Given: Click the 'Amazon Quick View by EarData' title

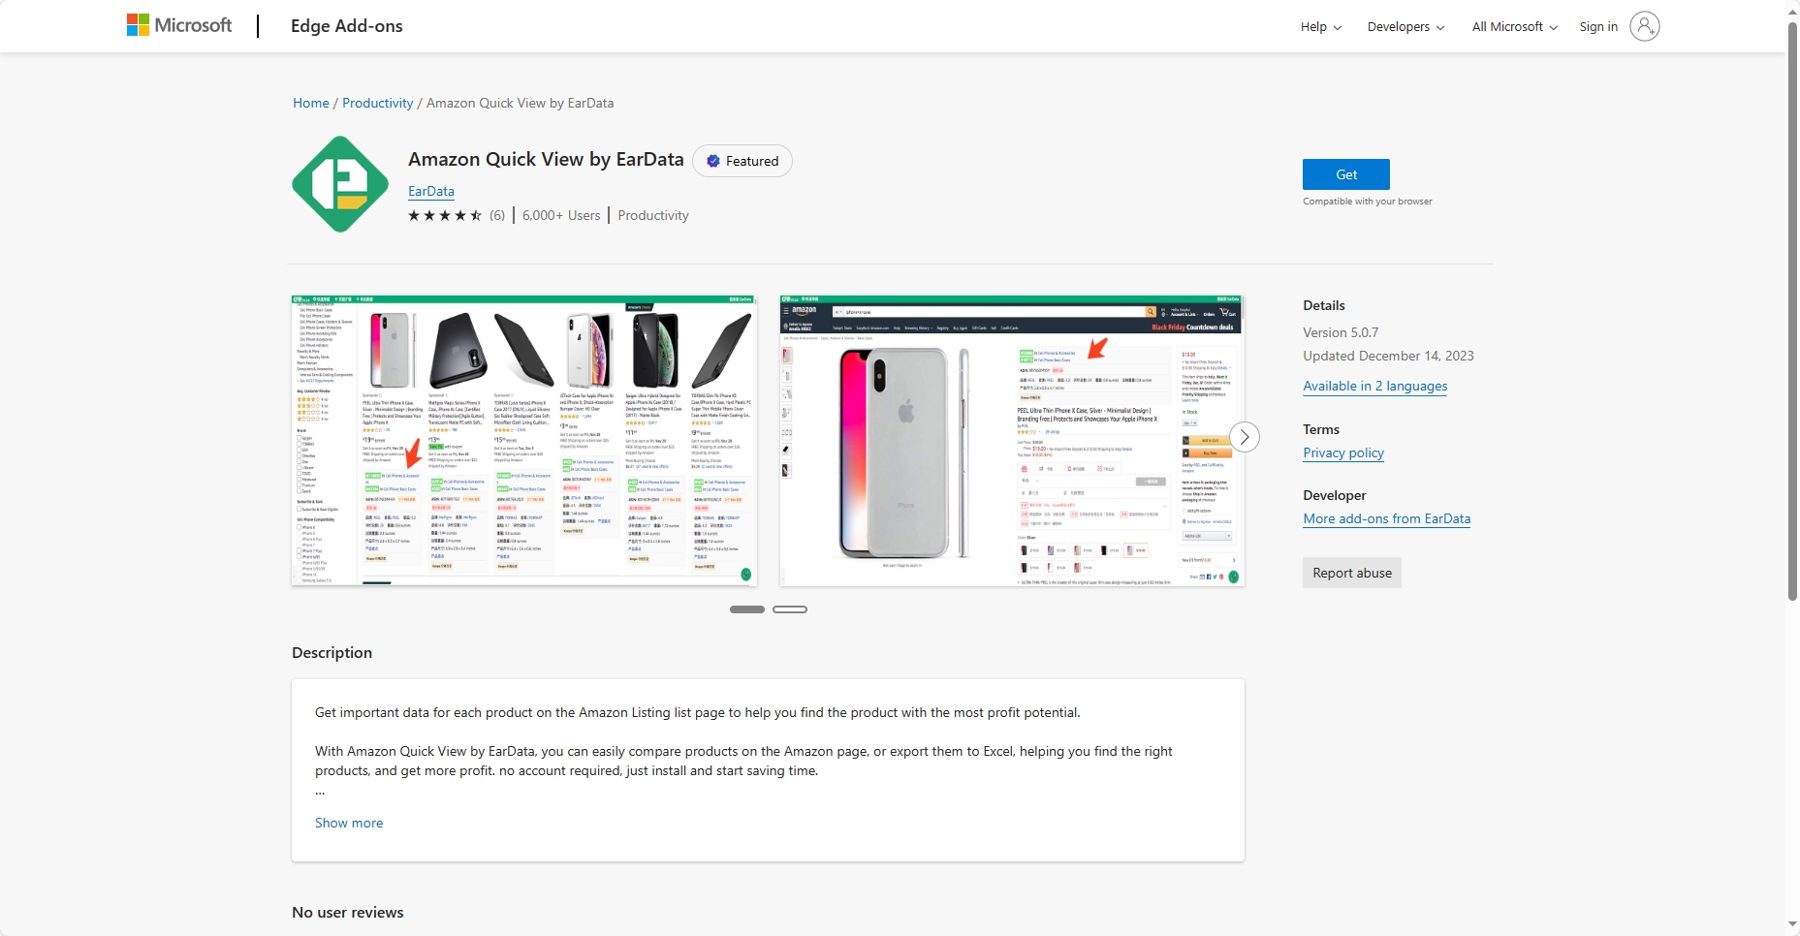Looking at the screenshot, I should click(x=546, y=159).
